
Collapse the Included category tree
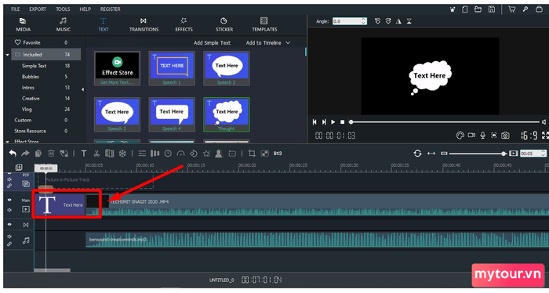pos(7,55)
